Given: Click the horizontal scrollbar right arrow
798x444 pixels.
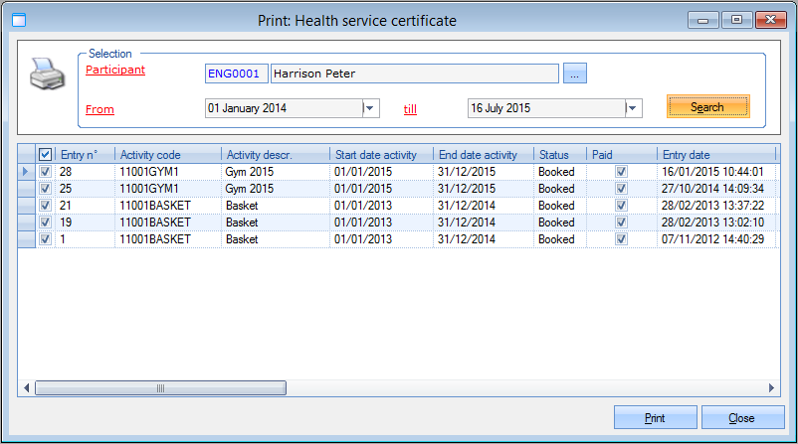Looking at the screenshot, I should 770,388.
